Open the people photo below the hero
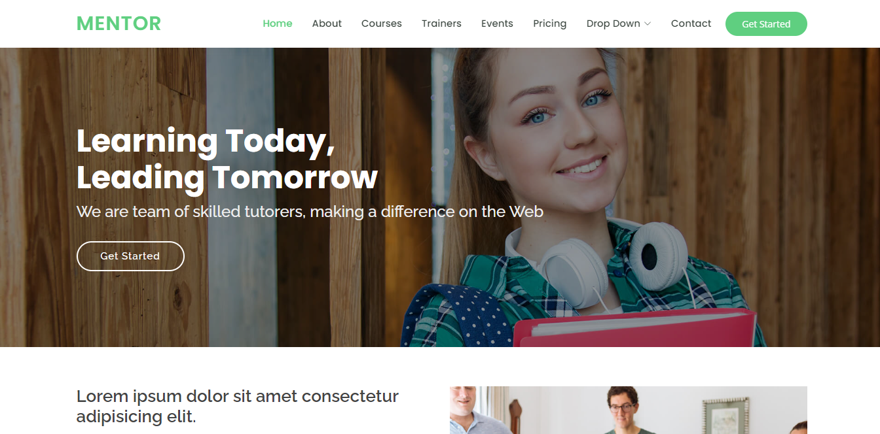 [629, 410]
